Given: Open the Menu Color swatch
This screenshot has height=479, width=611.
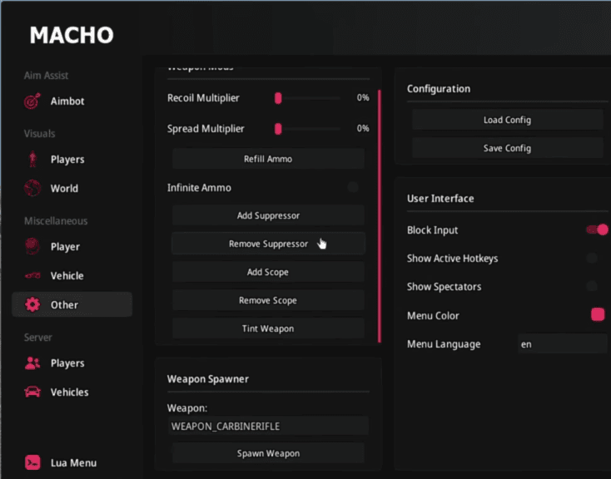Looking at the screenshot, I should [x=597, y=315].
